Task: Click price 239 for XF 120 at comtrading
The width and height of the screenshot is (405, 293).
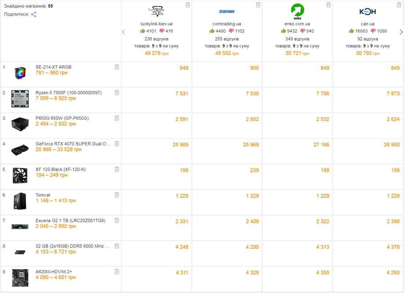Action: click(254, 170)
